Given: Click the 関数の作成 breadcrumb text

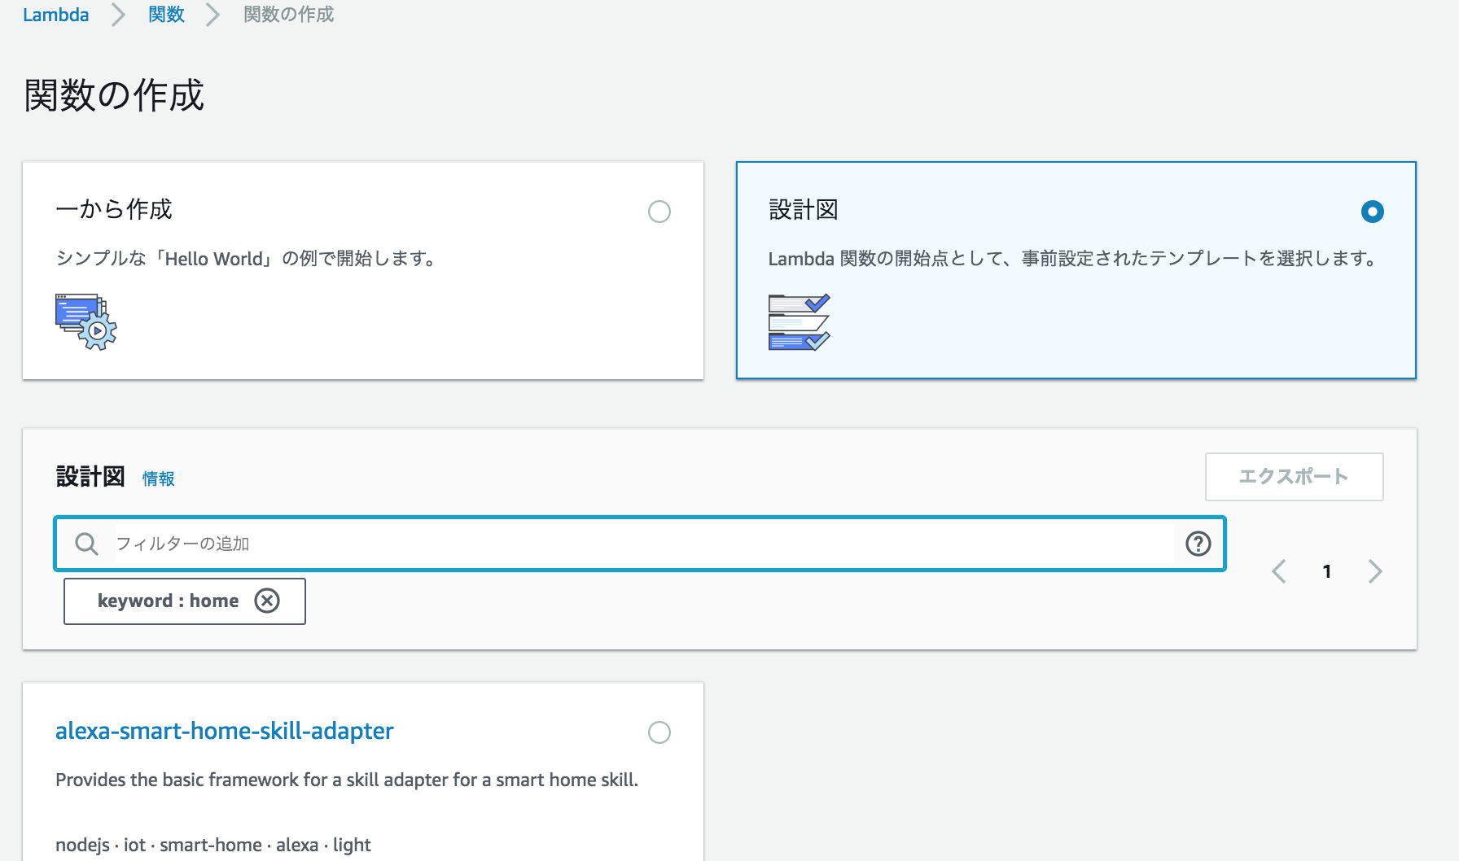Looking at the screenshot, I should tap(289, 15).
